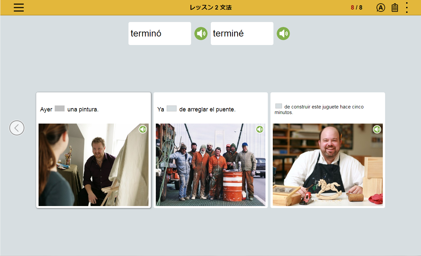Click the blank in 'Ayer ... una pintura'
The height and width of the screenshot is (256, 421).
tap(60, 108)
